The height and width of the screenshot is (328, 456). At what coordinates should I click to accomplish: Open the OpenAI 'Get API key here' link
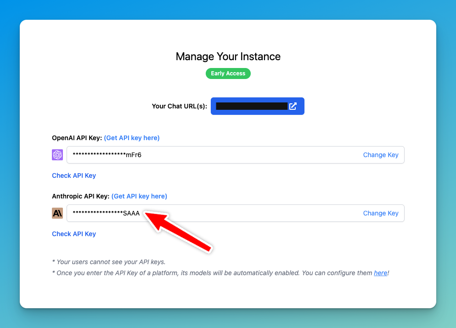(132, 138)
